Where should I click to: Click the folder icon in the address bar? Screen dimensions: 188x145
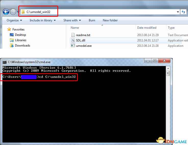click(23, 12)
